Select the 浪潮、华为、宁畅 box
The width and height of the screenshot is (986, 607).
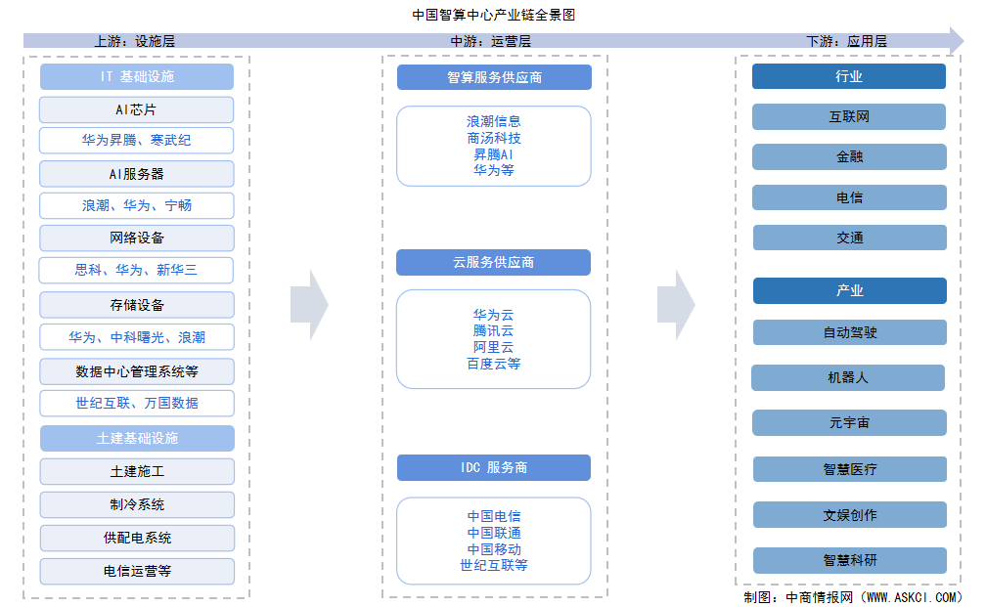click(x=137, y=205)
